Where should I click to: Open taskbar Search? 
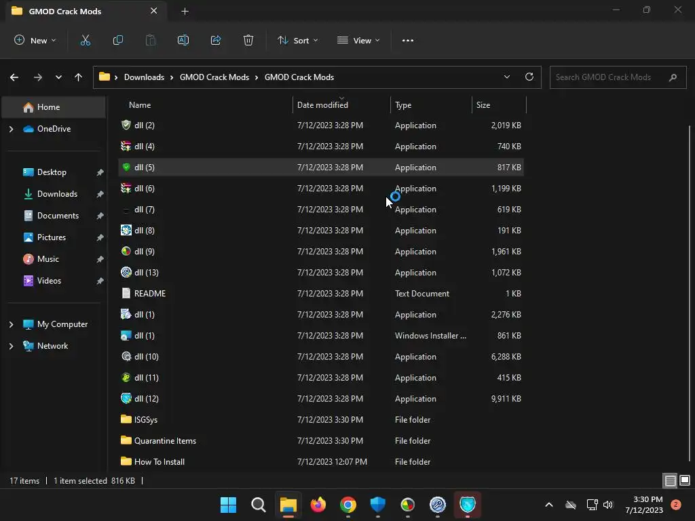[x=259, y=505]
